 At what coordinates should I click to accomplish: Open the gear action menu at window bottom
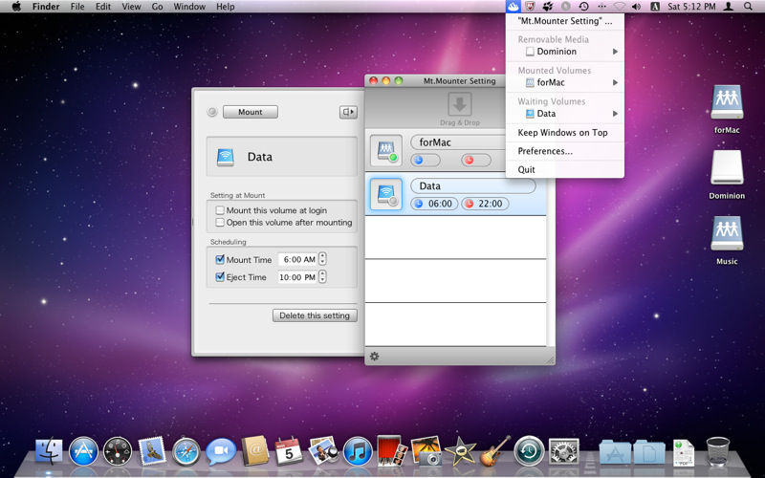coord(374,357)
